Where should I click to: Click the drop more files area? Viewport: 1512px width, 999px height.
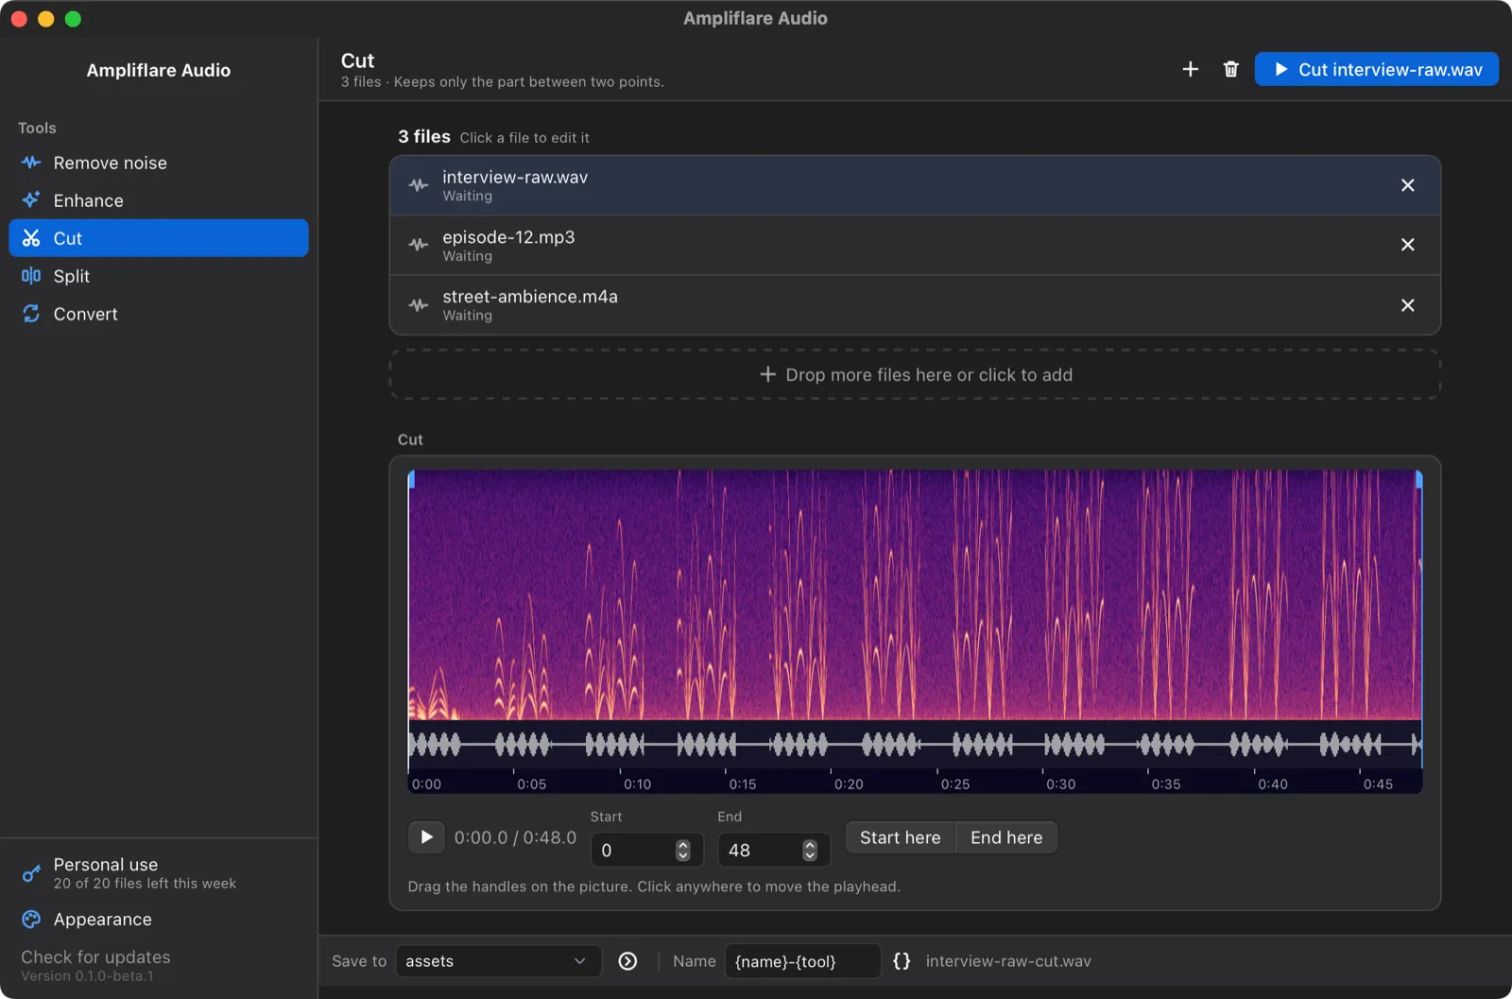tap(915, 375)
